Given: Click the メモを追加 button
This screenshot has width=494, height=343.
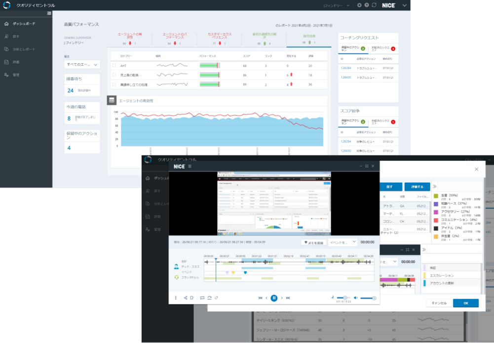Looking at the screenshot, I should click(313, 242).
